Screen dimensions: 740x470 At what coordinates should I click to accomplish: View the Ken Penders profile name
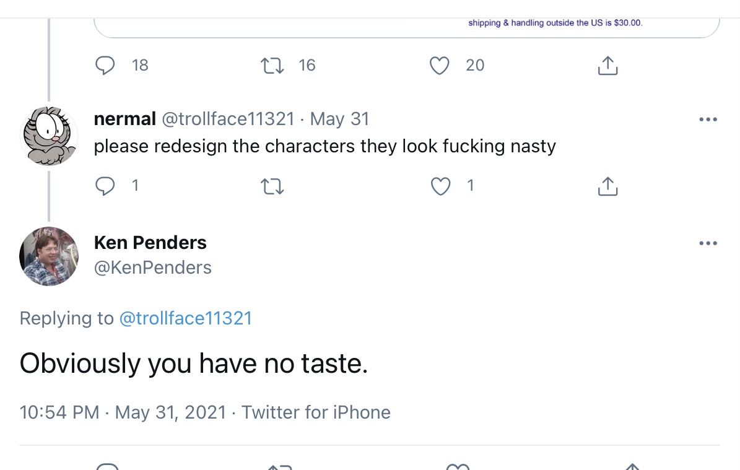(150, 243)
